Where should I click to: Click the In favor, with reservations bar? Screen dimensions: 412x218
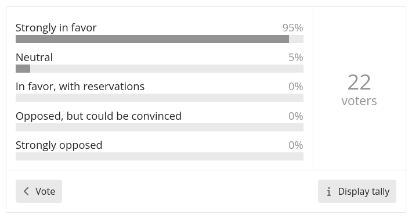click(x=160, y=98)
